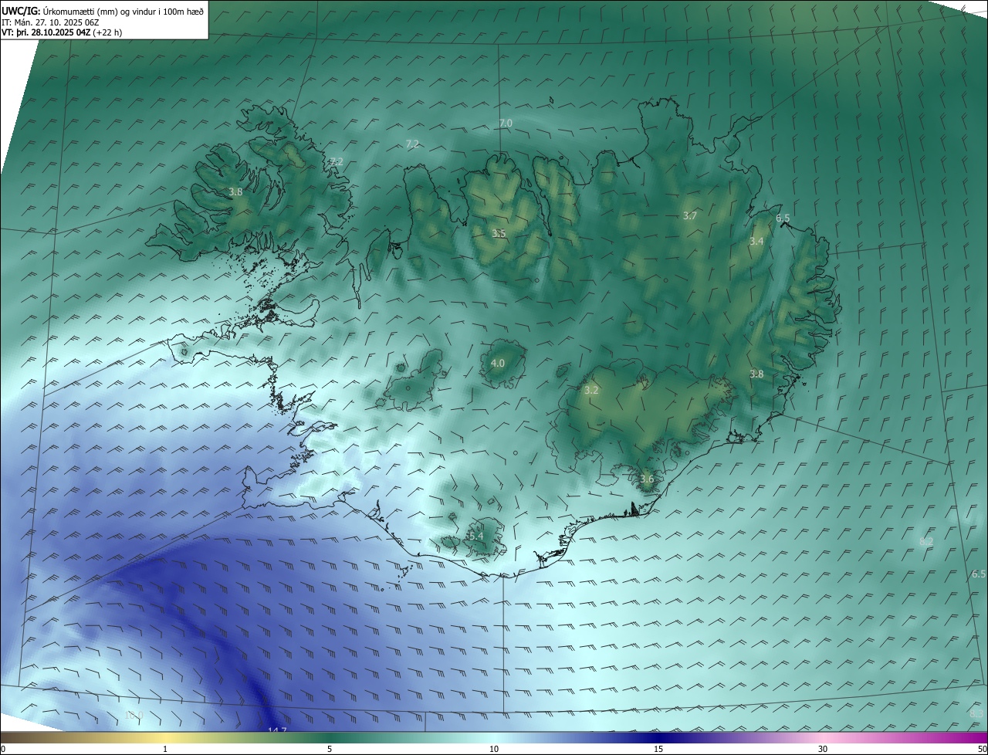Screen dimensions: 988x755
Task: Click the 3.6 value label near the southeast coast
Action: (x=647, y=479)
